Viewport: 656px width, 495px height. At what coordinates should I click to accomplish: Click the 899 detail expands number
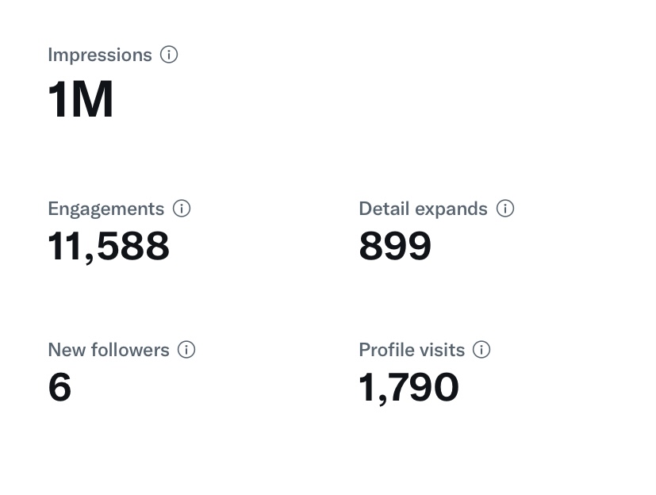(395, 246)
